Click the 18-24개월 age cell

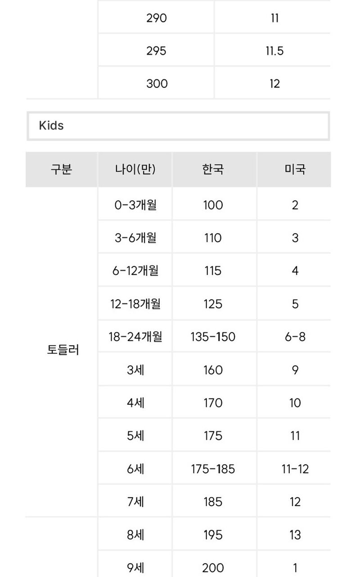(x=135, y=337)
